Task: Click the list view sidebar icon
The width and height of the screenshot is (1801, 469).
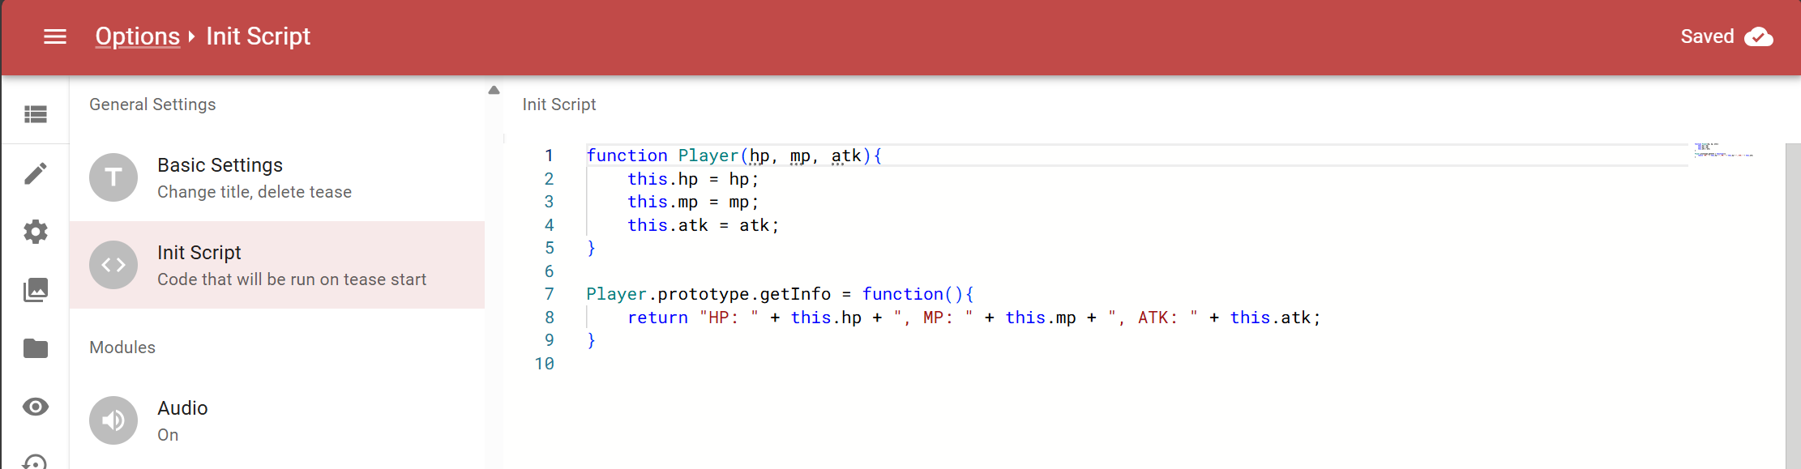Action: [x=36, y=114]
